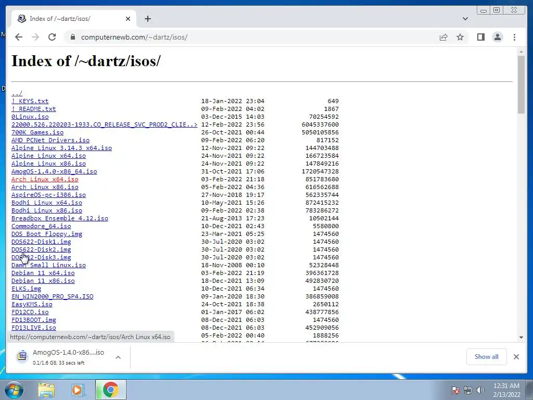Launch Windows Media Player from taskbar
This screenshot has height=400, width=533.
pos(78,390)
